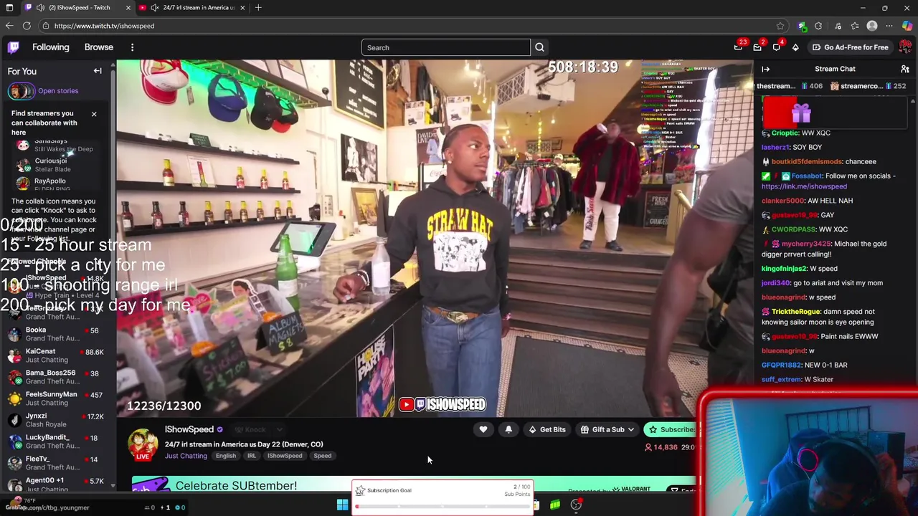Open browser settings three-dot menu
Screen dimensions: 918x516
[889, 26]
